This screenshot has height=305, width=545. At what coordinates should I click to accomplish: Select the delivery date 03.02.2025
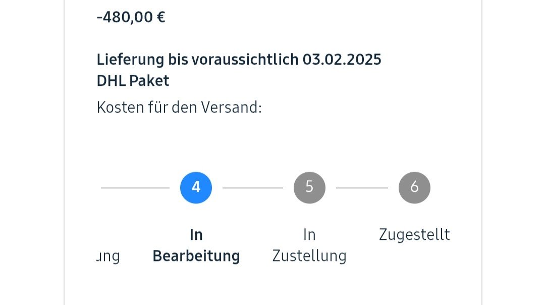point(342,60)
